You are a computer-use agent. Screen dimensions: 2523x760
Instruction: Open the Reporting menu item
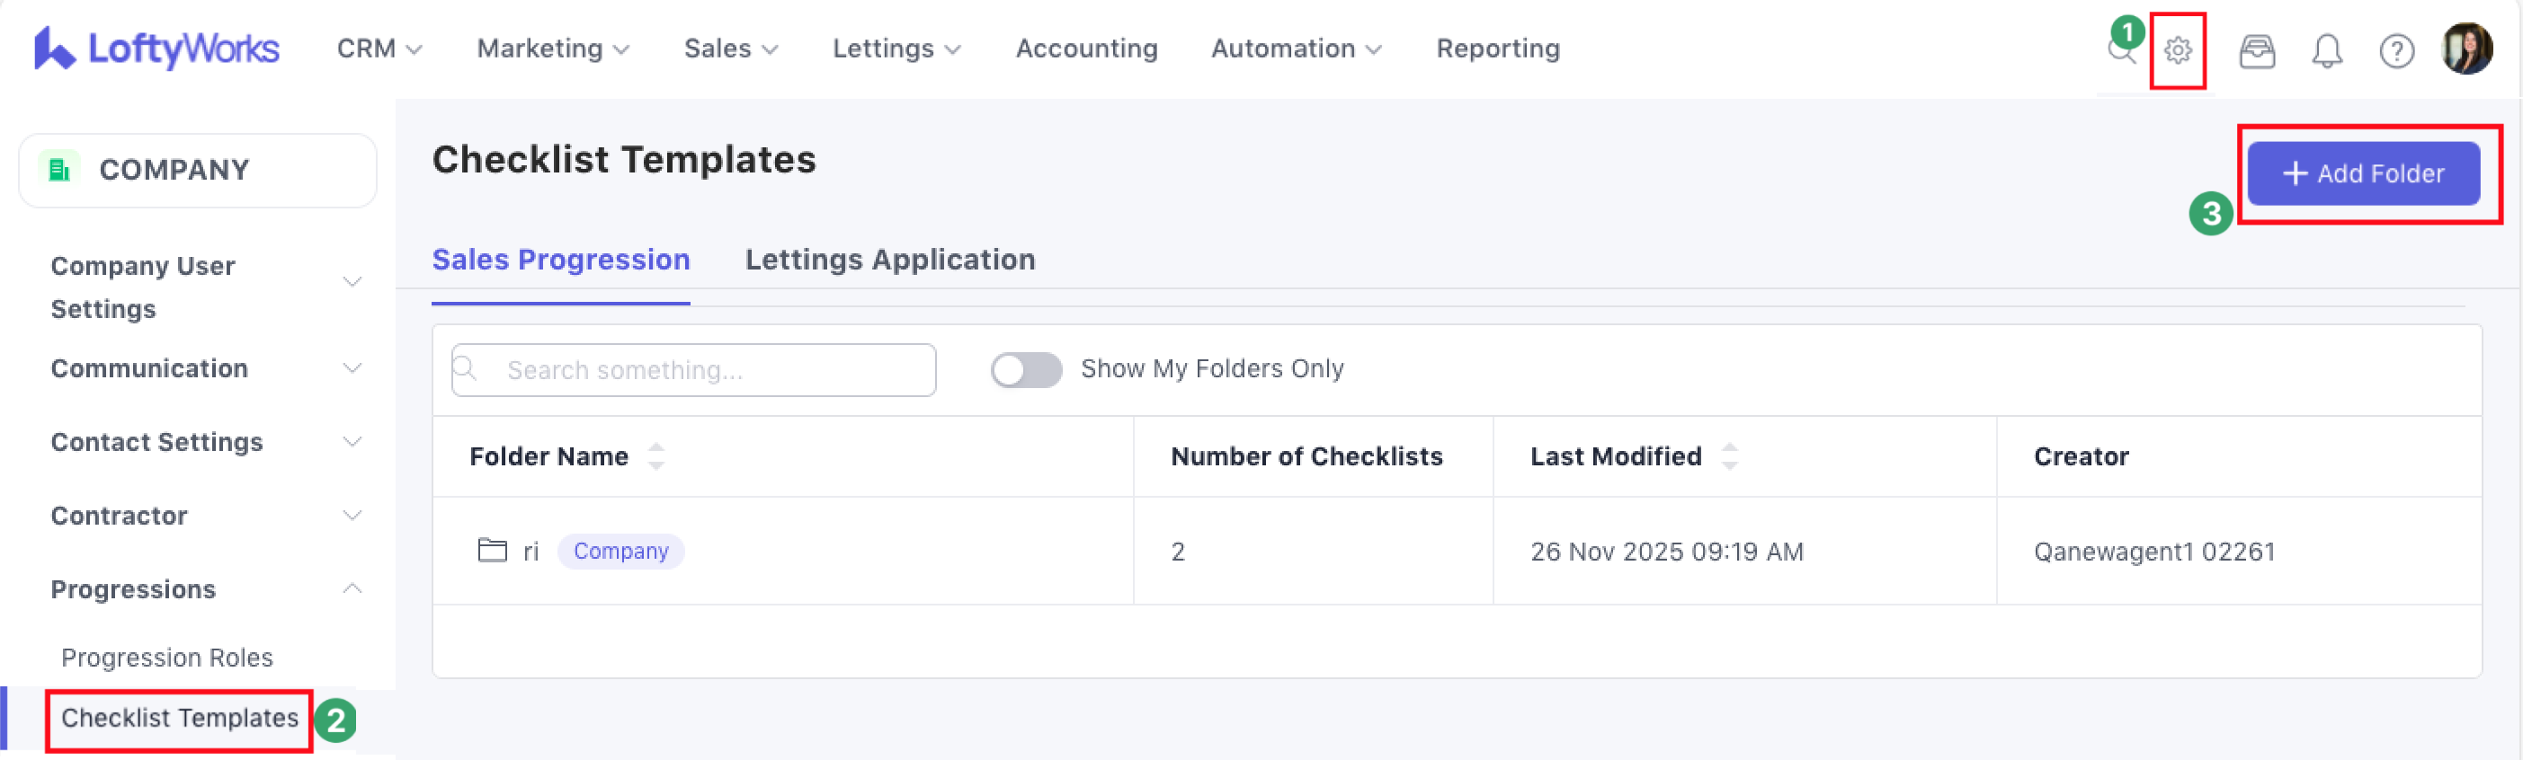pos(1496,49)
